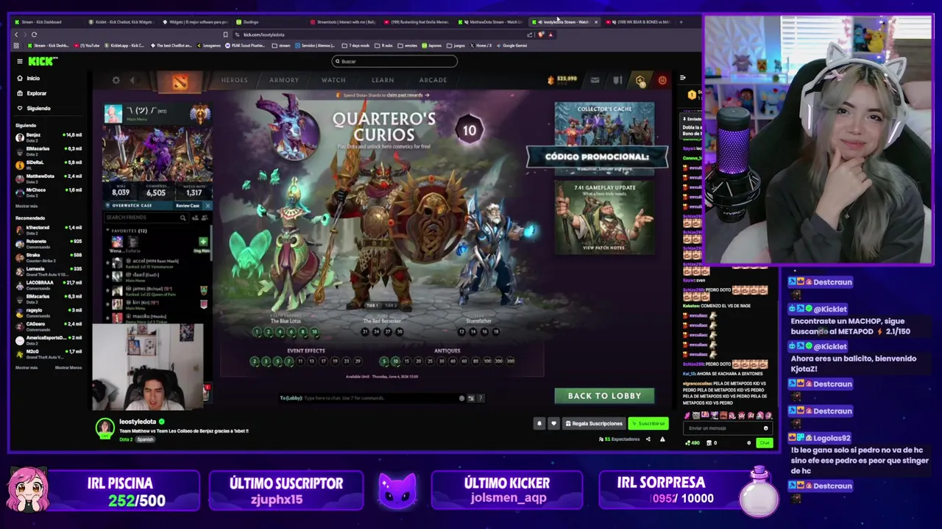The height and width of the screenshot is (529, 942).
Task: Select the ARMORY tab in Dota
Action: coord(284,80)
